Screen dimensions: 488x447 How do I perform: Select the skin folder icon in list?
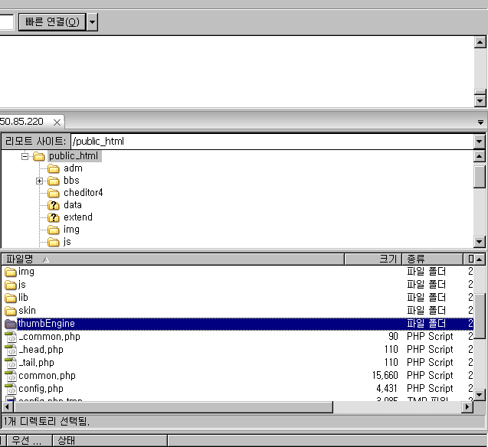[x=11, y=311]
